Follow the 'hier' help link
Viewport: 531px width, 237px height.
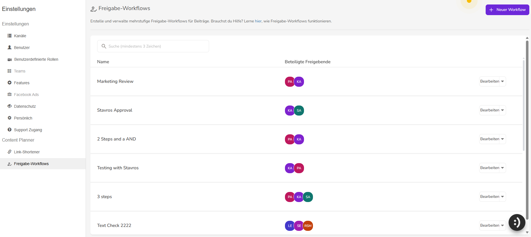click(258, 21)
